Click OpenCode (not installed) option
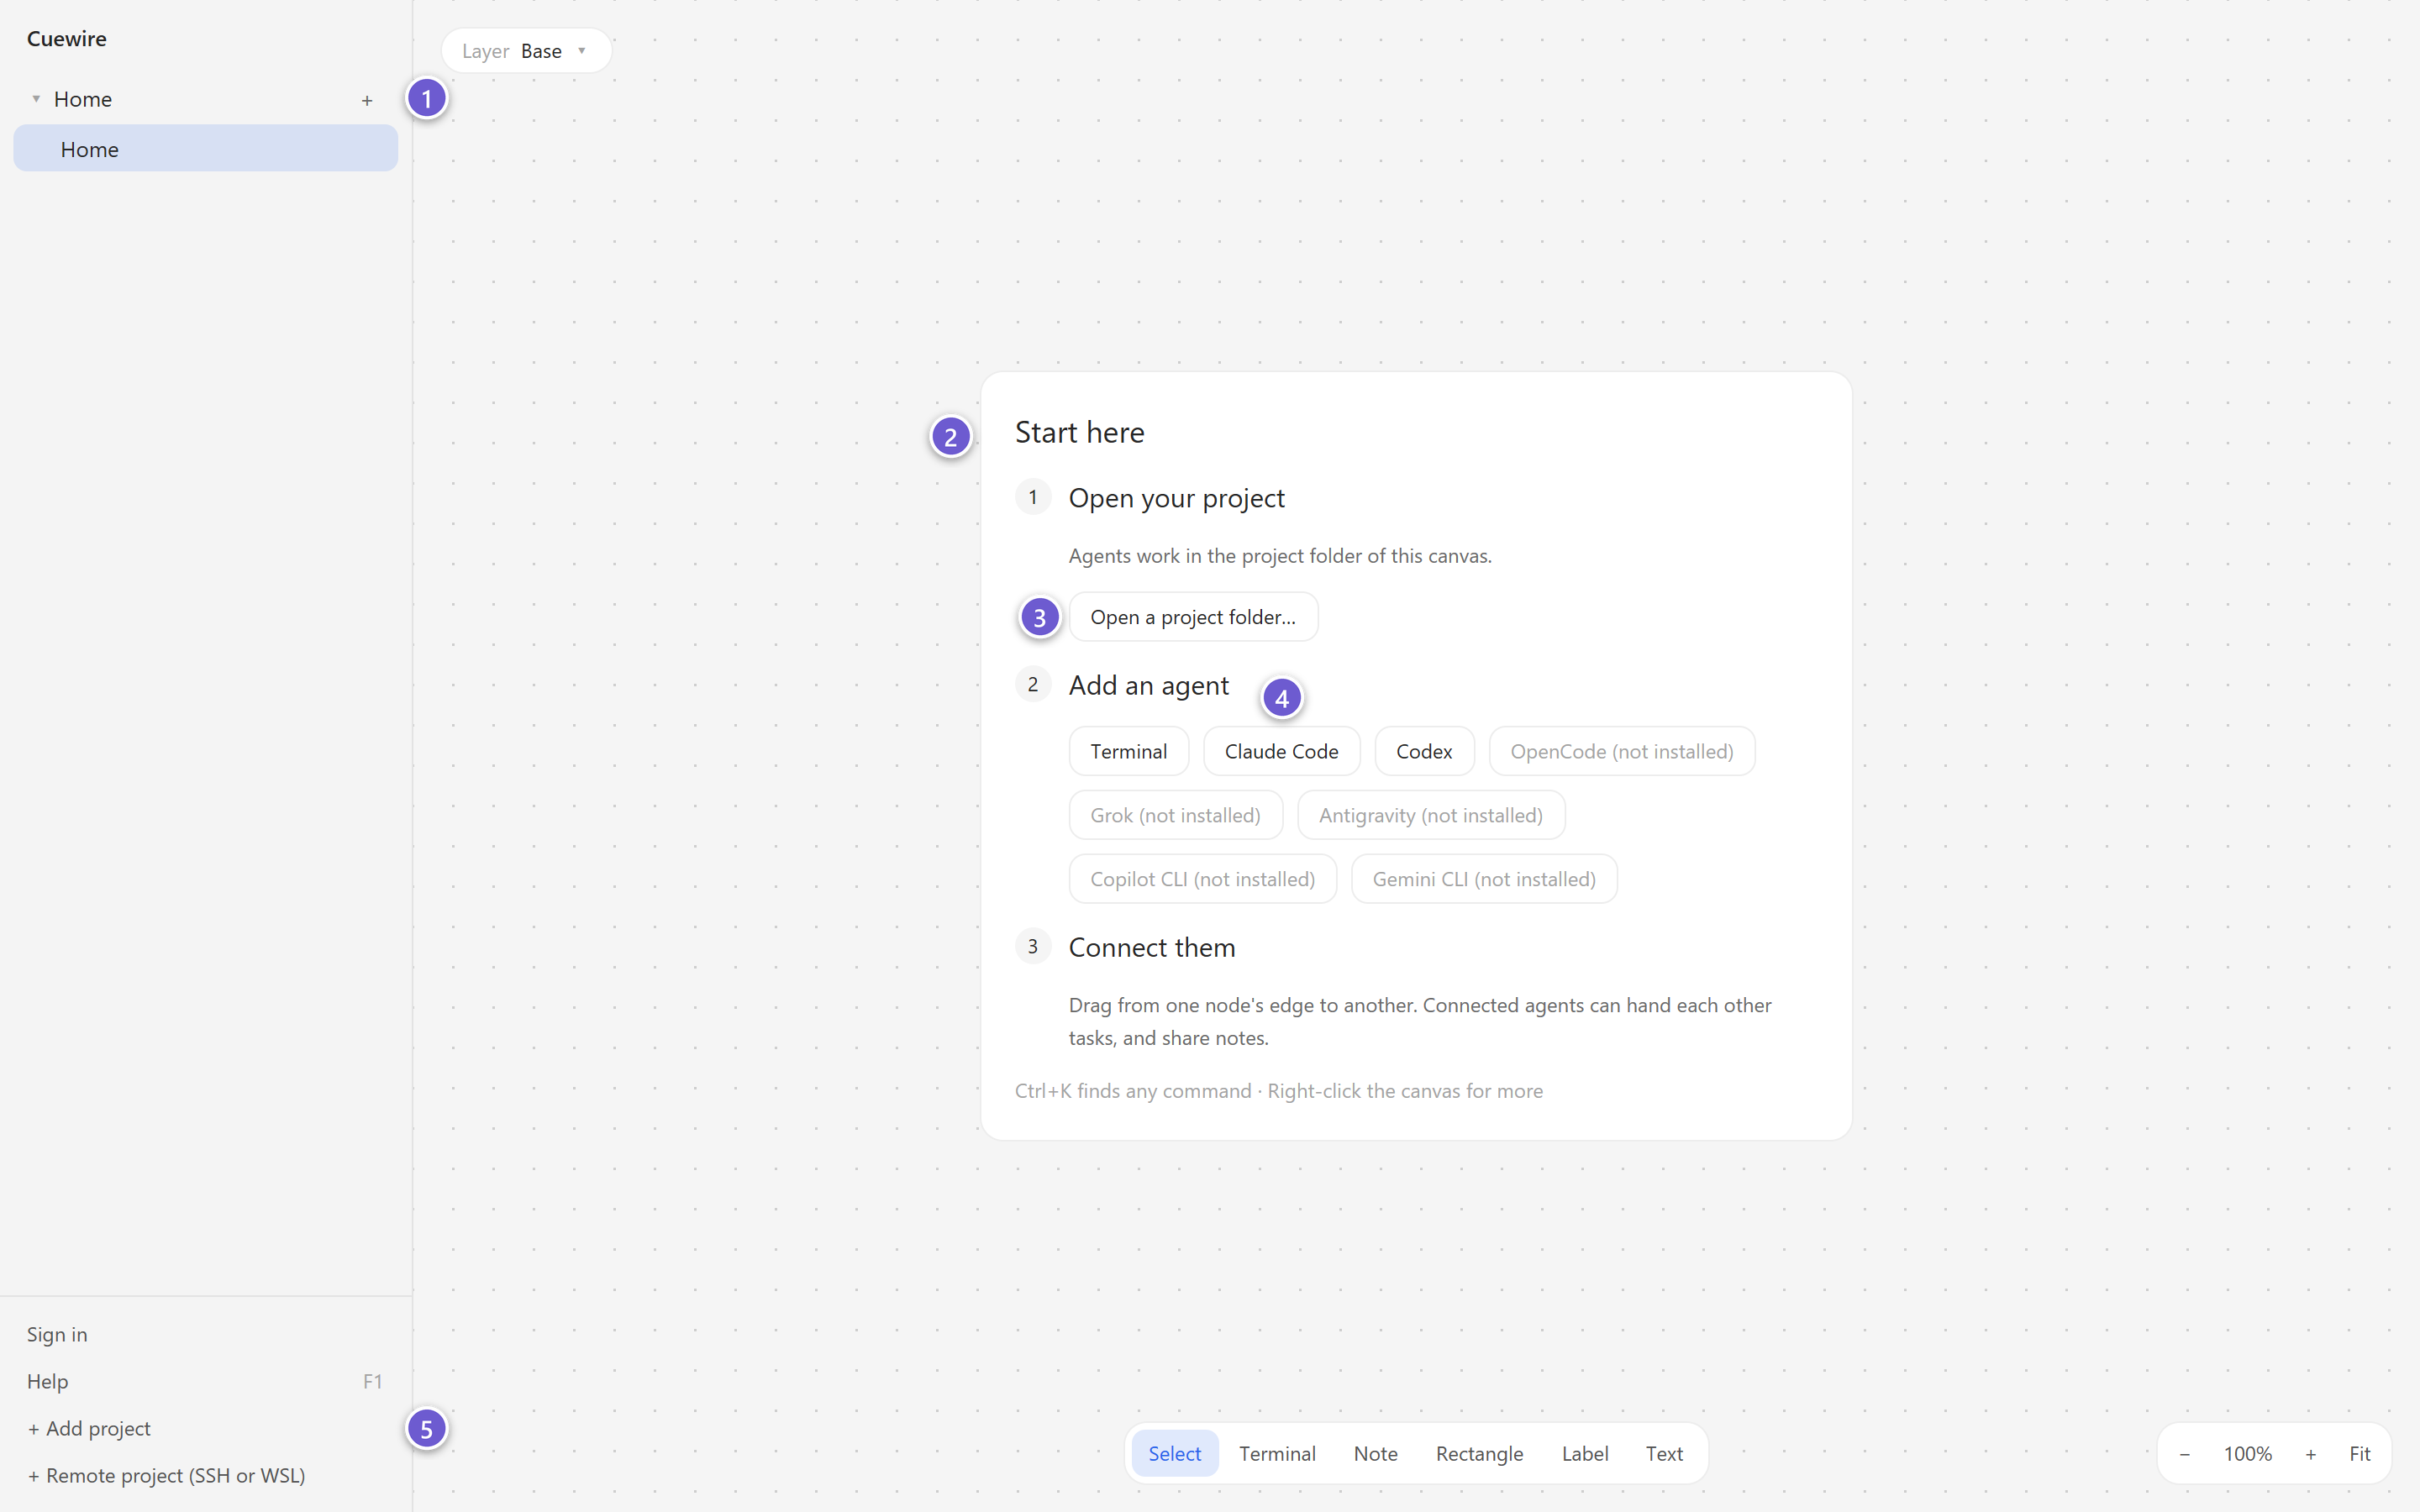Image resolution: width=2420 pixels, height=1512 pixels. point(1621,751)
